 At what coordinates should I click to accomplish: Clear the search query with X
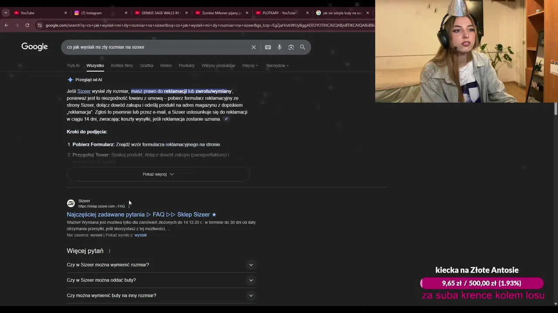pos(254,47)
